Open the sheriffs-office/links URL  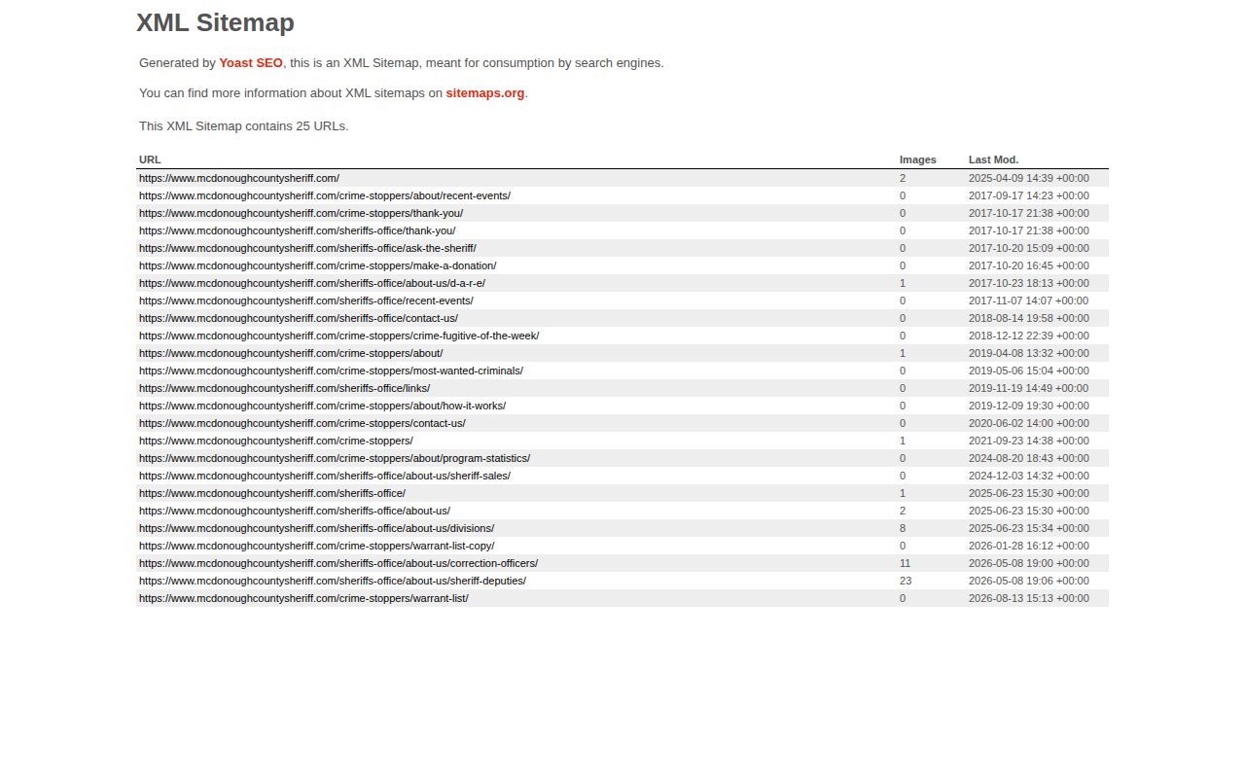click(x=284, y=388)
